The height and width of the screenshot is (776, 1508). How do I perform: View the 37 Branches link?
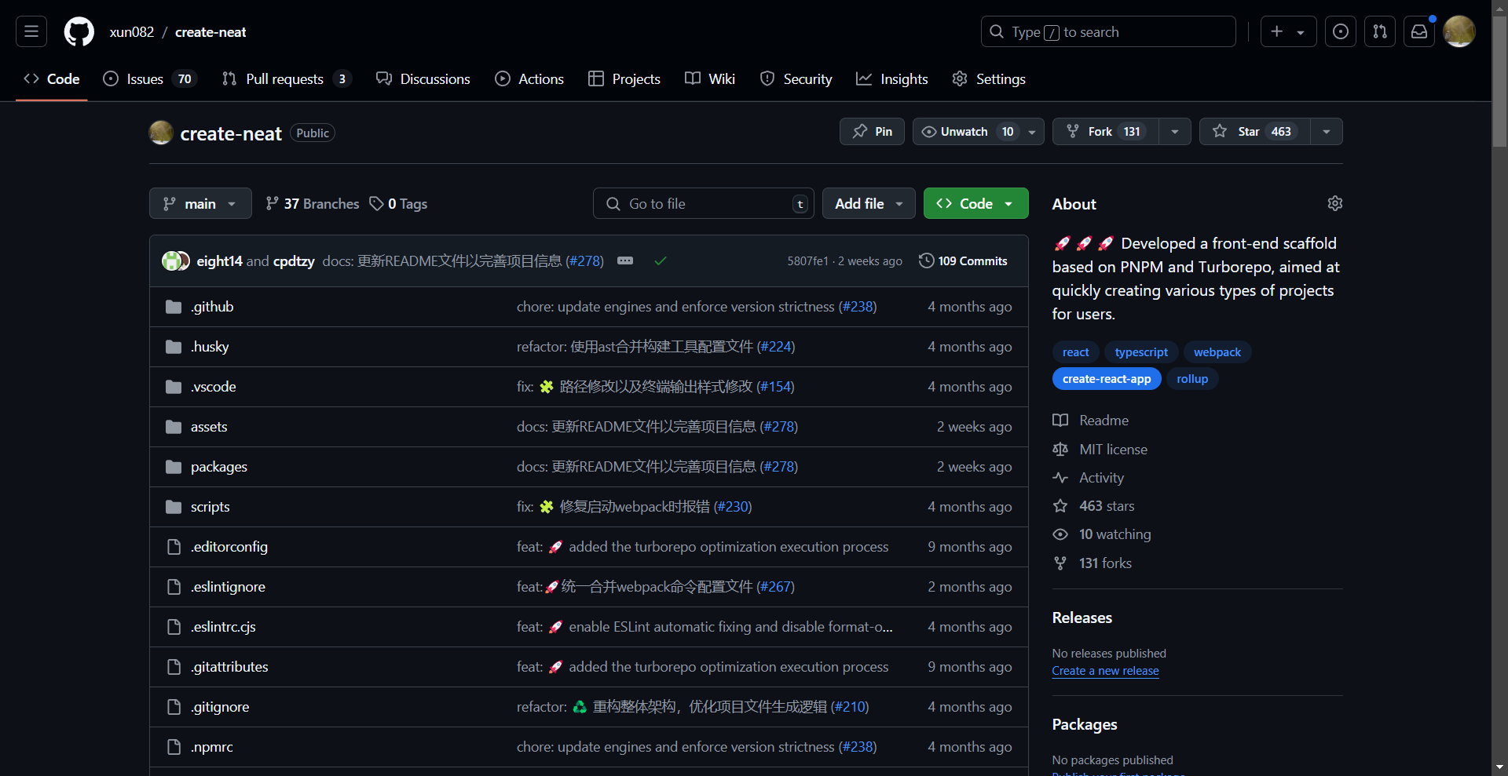coord(313,203)
